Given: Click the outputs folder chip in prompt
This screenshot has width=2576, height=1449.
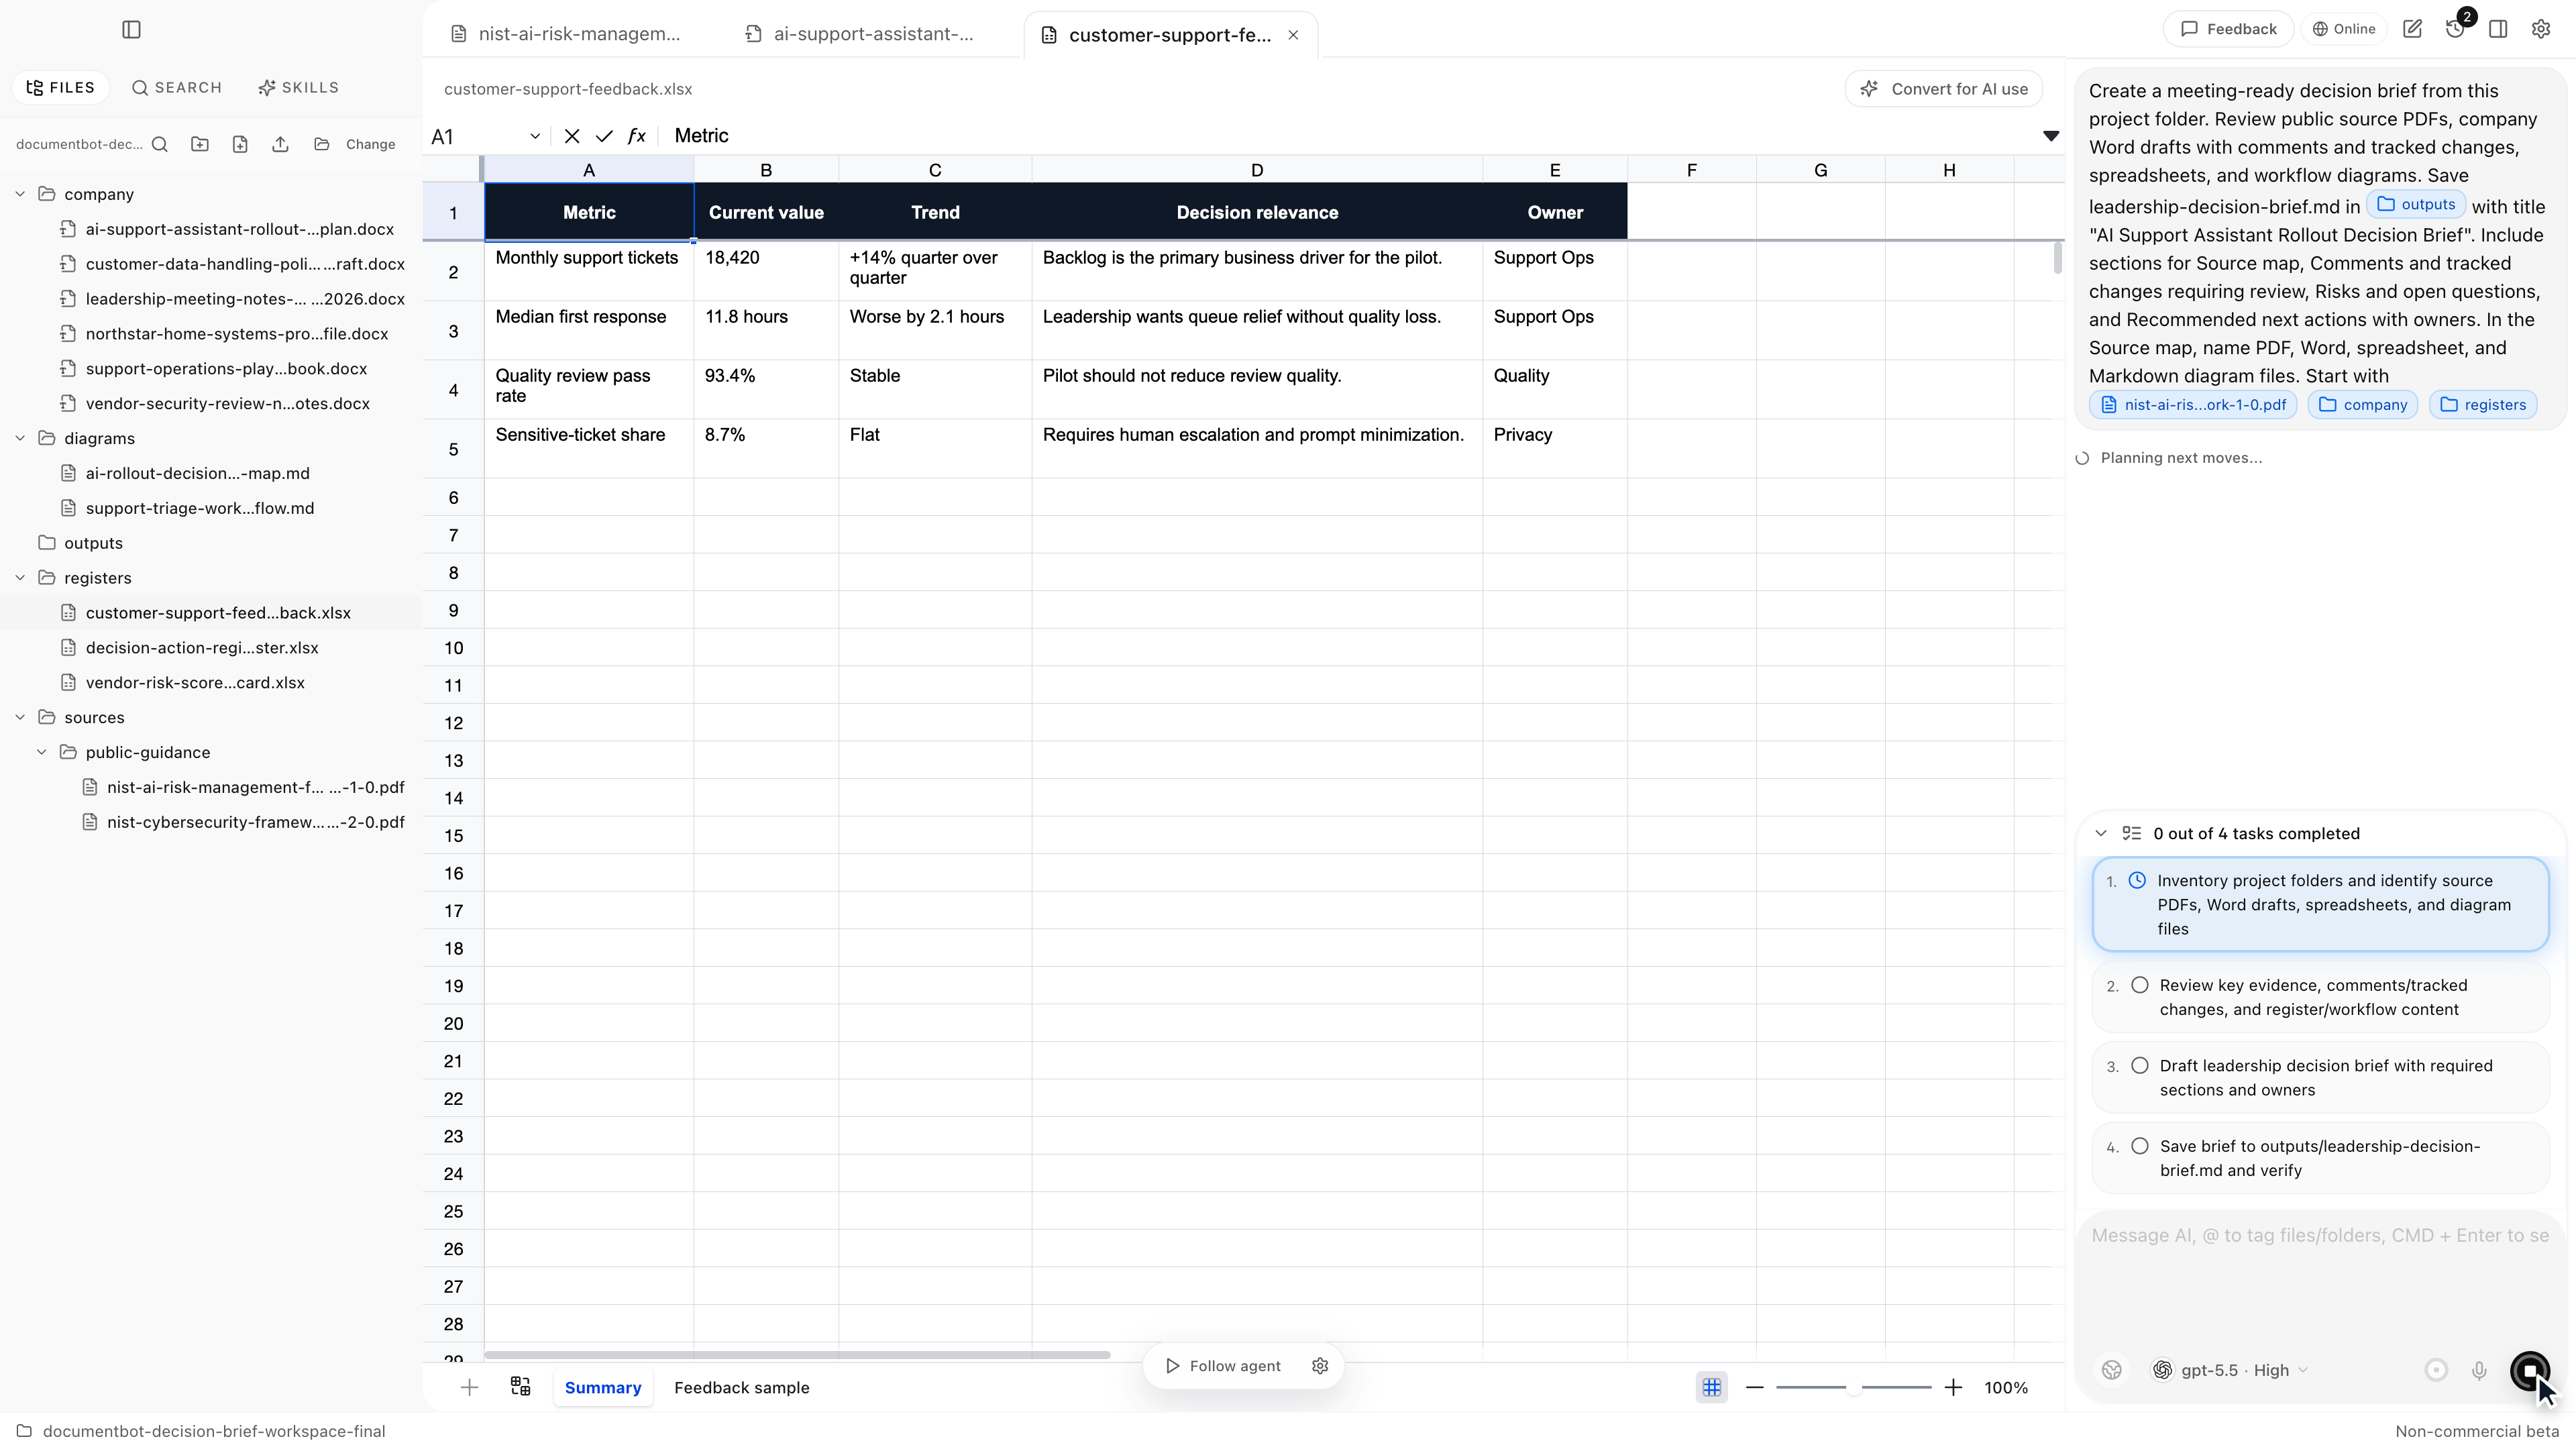Looking at the screenshot, I should (x=2416, y=205).
